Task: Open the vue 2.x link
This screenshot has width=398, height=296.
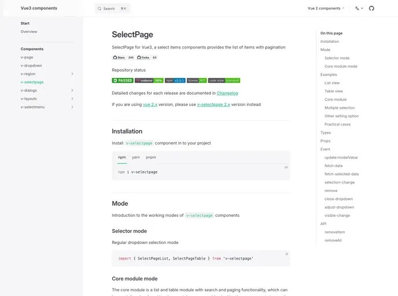Action: [150, 105]
